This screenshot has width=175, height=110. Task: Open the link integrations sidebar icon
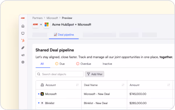point(23,48)
